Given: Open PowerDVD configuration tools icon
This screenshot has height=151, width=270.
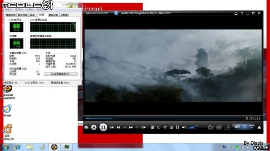Looking at the screenshot, I should click(178, 127).
